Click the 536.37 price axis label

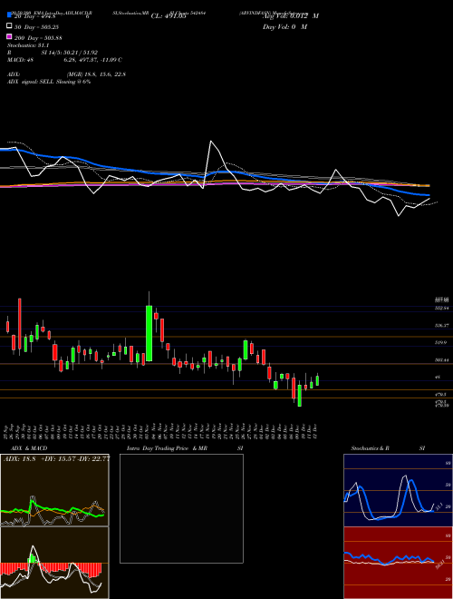(441, 326)
